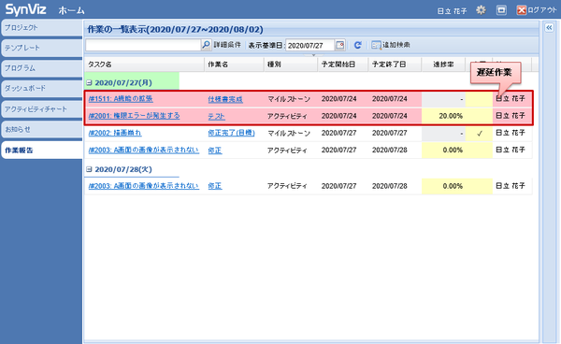Sort by the 予定開始日 column header
Screen dimensions: 561x344
(343, 64)
